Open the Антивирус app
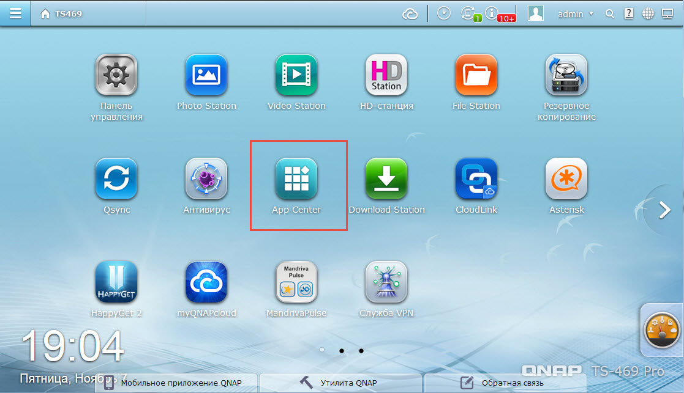The height and width of the screenshot is (393, 684). 206,178
